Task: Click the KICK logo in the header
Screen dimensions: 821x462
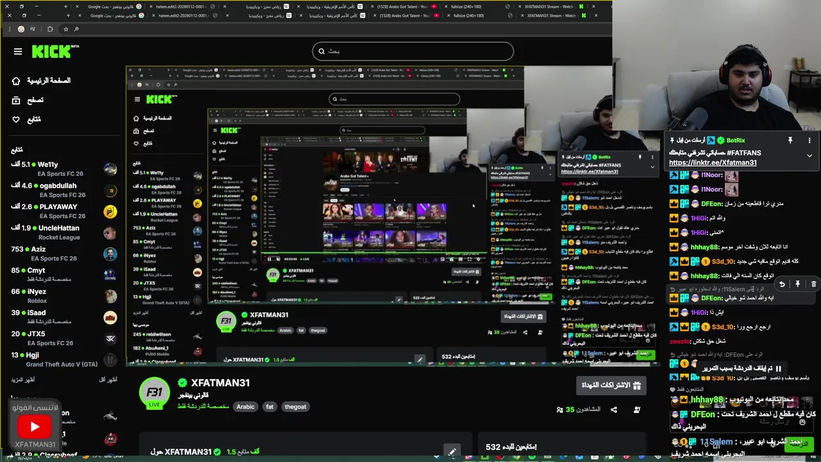Action: point(56,51)
